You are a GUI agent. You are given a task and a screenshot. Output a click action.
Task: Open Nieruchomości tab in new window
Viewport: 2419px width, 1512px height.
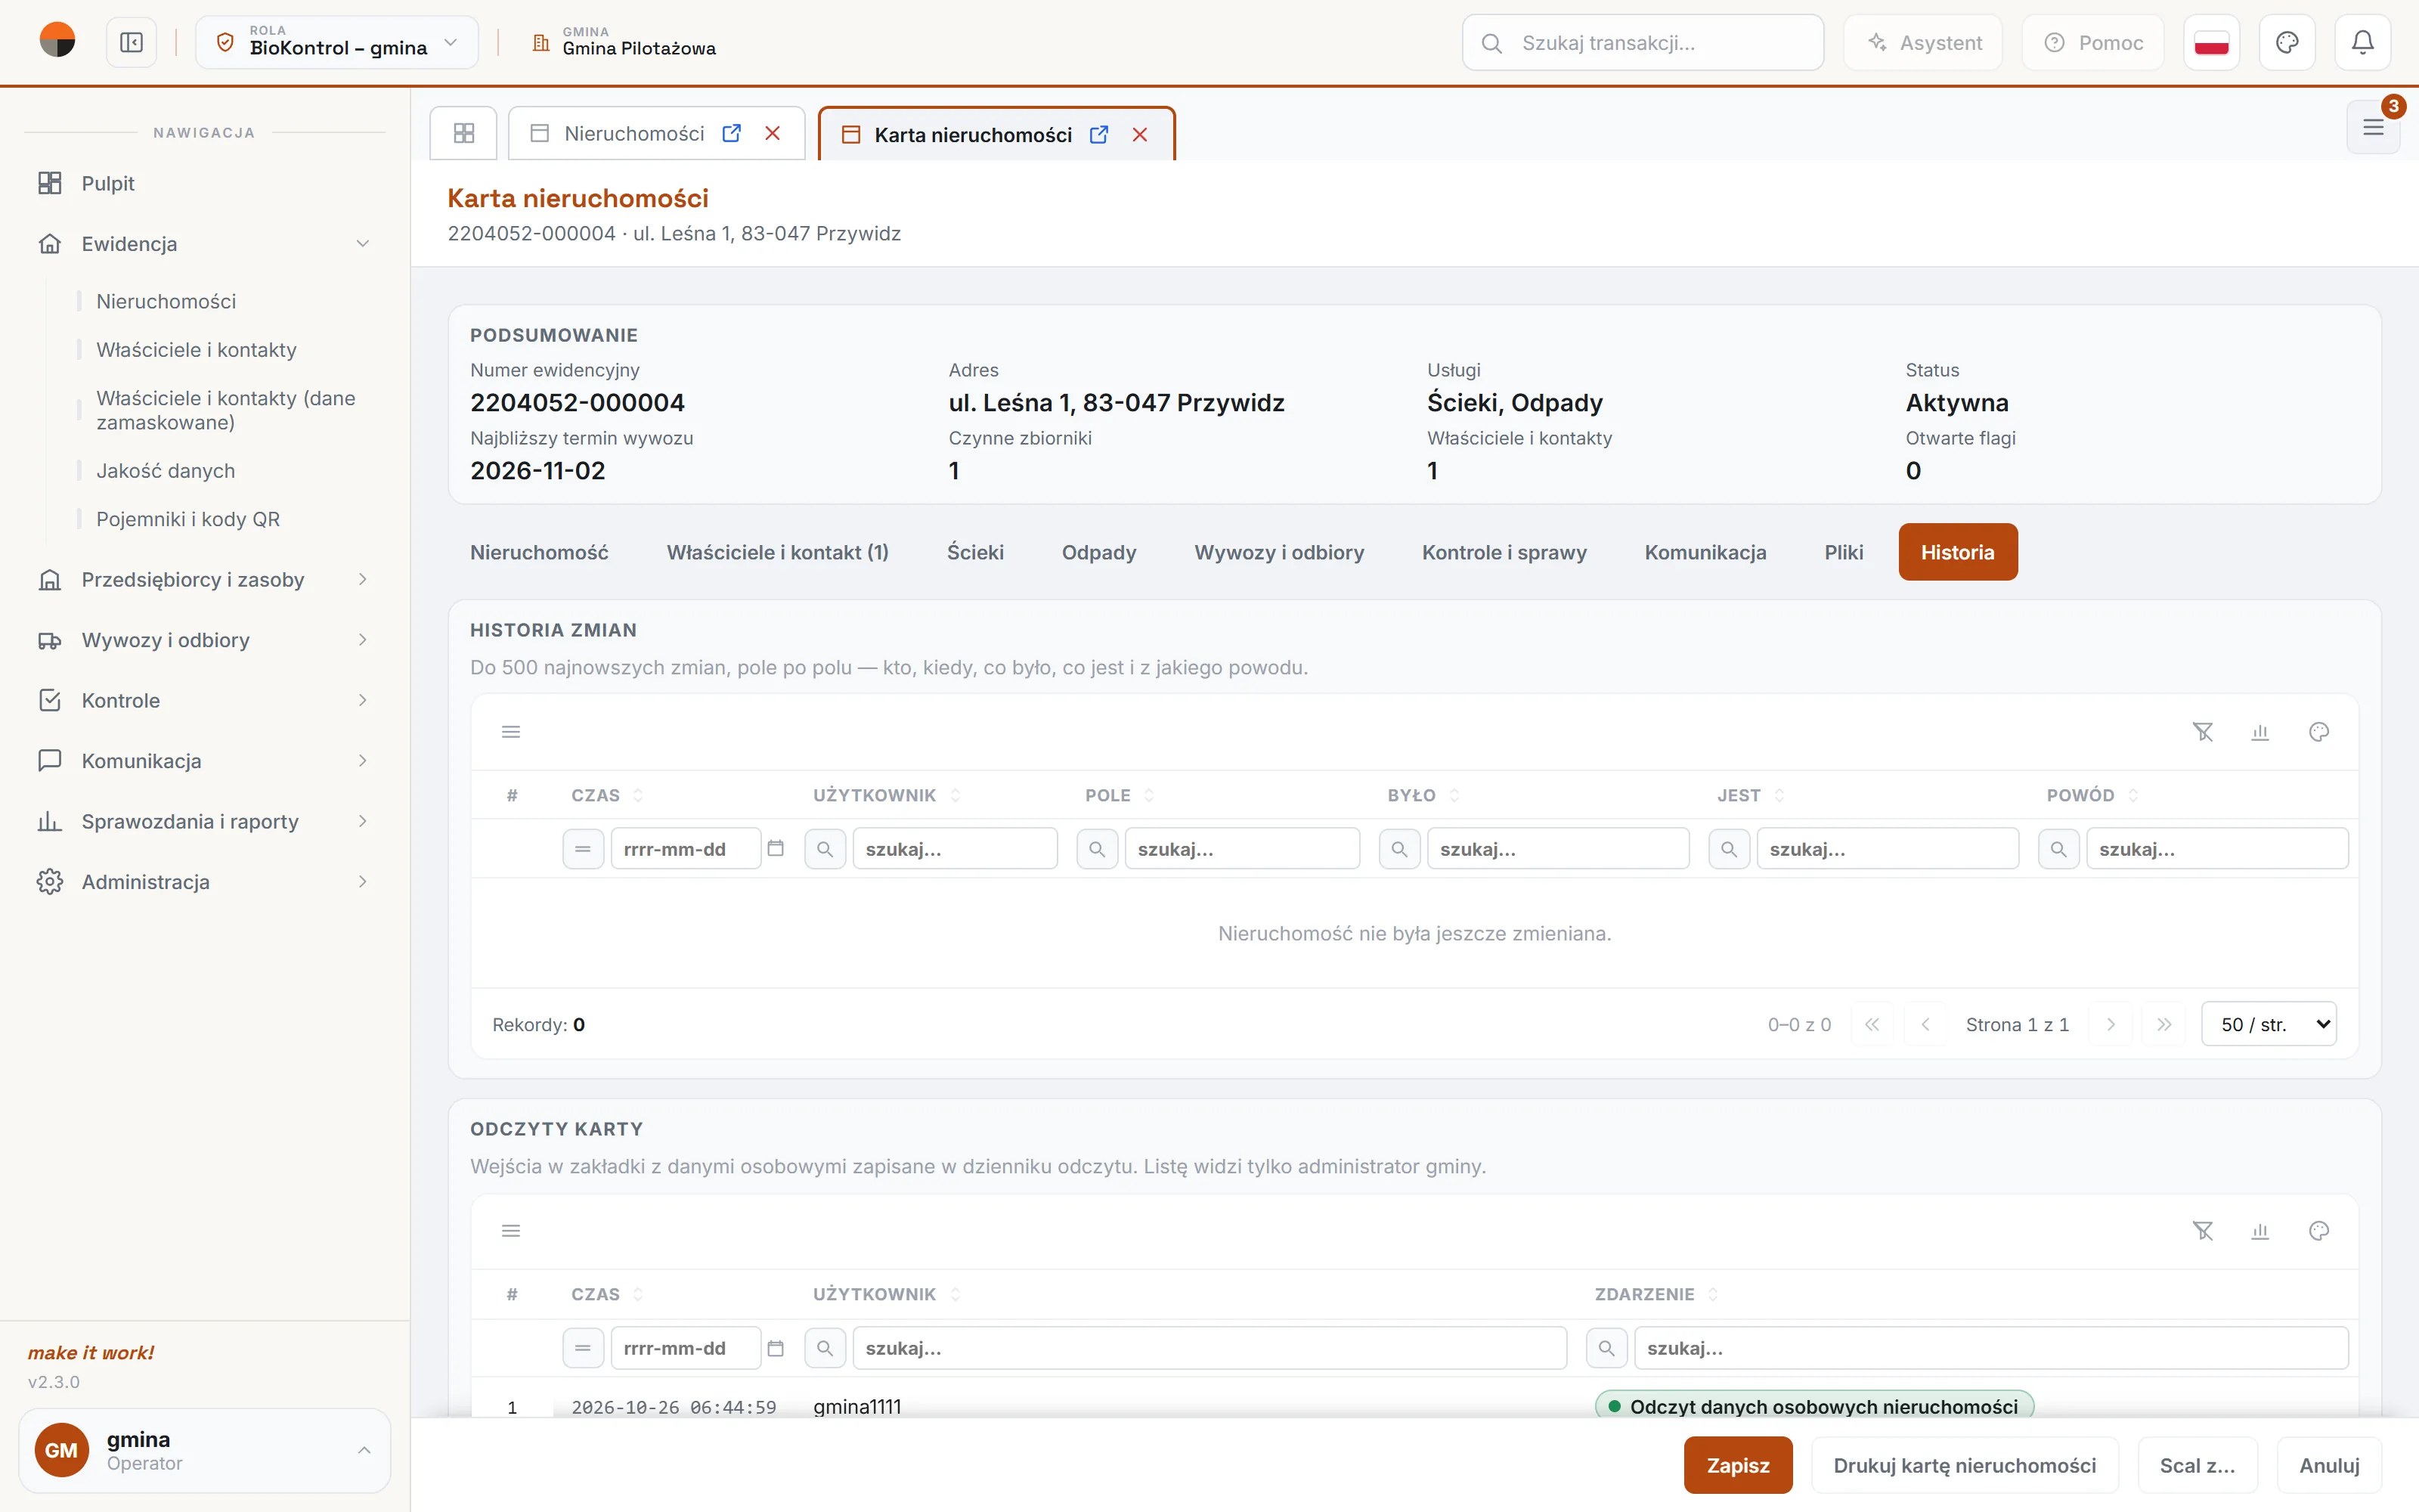click(732, 133)
